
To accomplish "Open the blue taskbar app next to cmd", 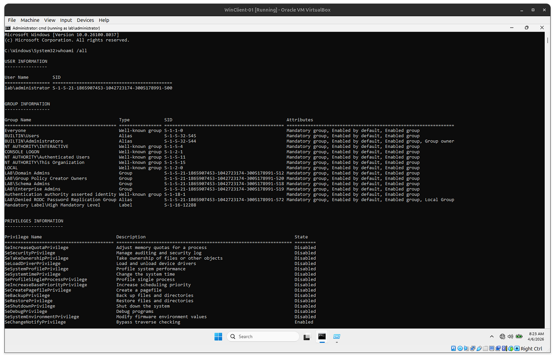I will click(337, 337).
